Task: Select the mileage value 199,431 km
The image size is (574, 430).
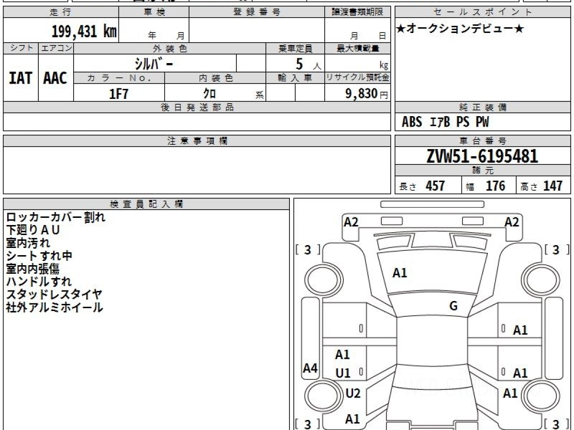Action: pyautogui.click(x=84, y=32)
